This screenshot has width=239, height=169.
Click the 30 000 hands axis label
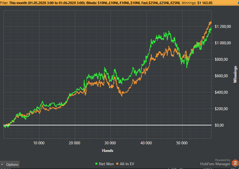(x=110, y=143)
